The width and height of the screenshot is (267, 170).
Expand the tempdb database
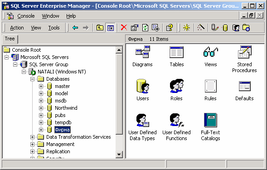point(41,122)
